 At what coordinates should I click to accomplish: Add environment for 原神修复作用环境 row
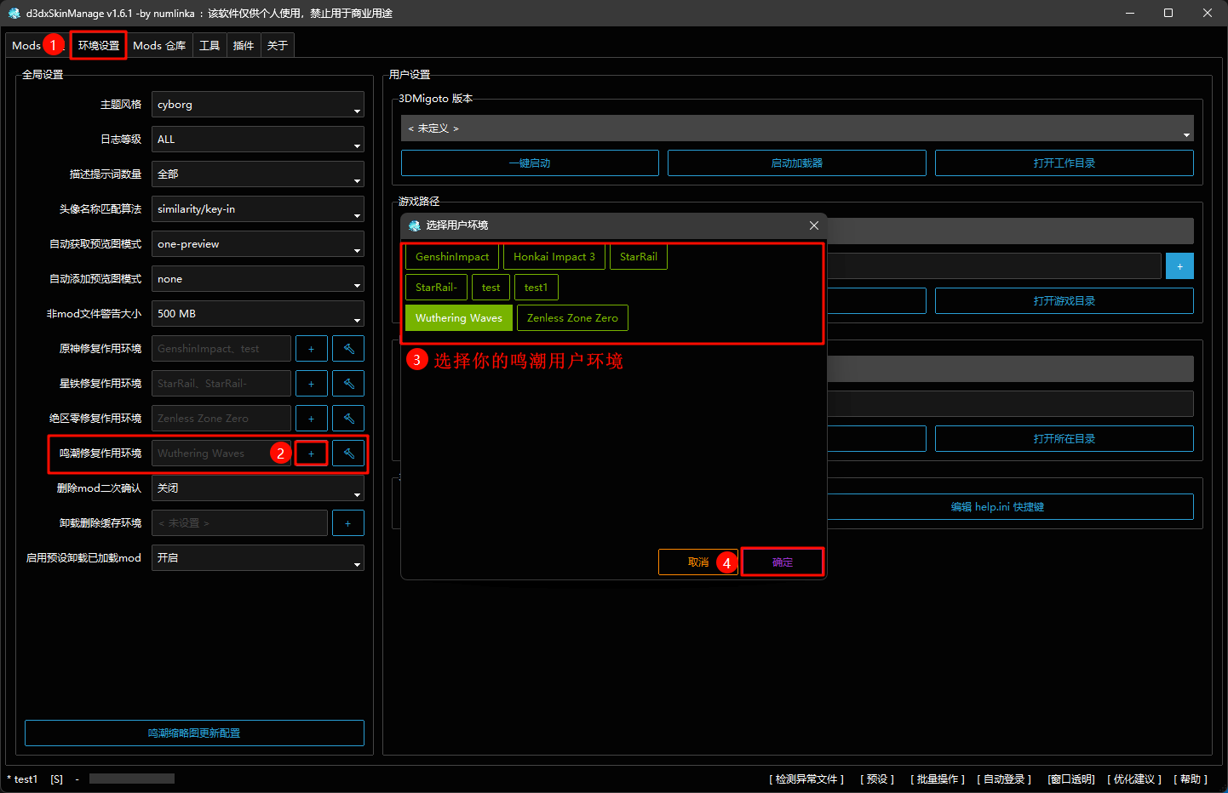tap(311, 349)
